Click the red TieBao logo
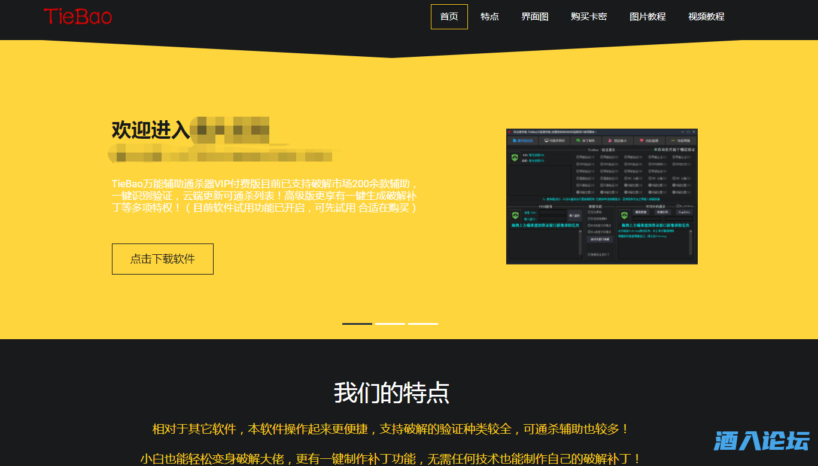 click(x=78, y=16)
